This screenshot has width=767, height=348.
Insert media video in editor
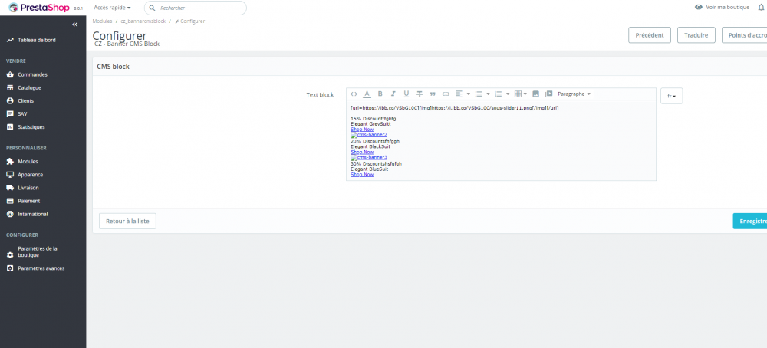coord(549,94)
